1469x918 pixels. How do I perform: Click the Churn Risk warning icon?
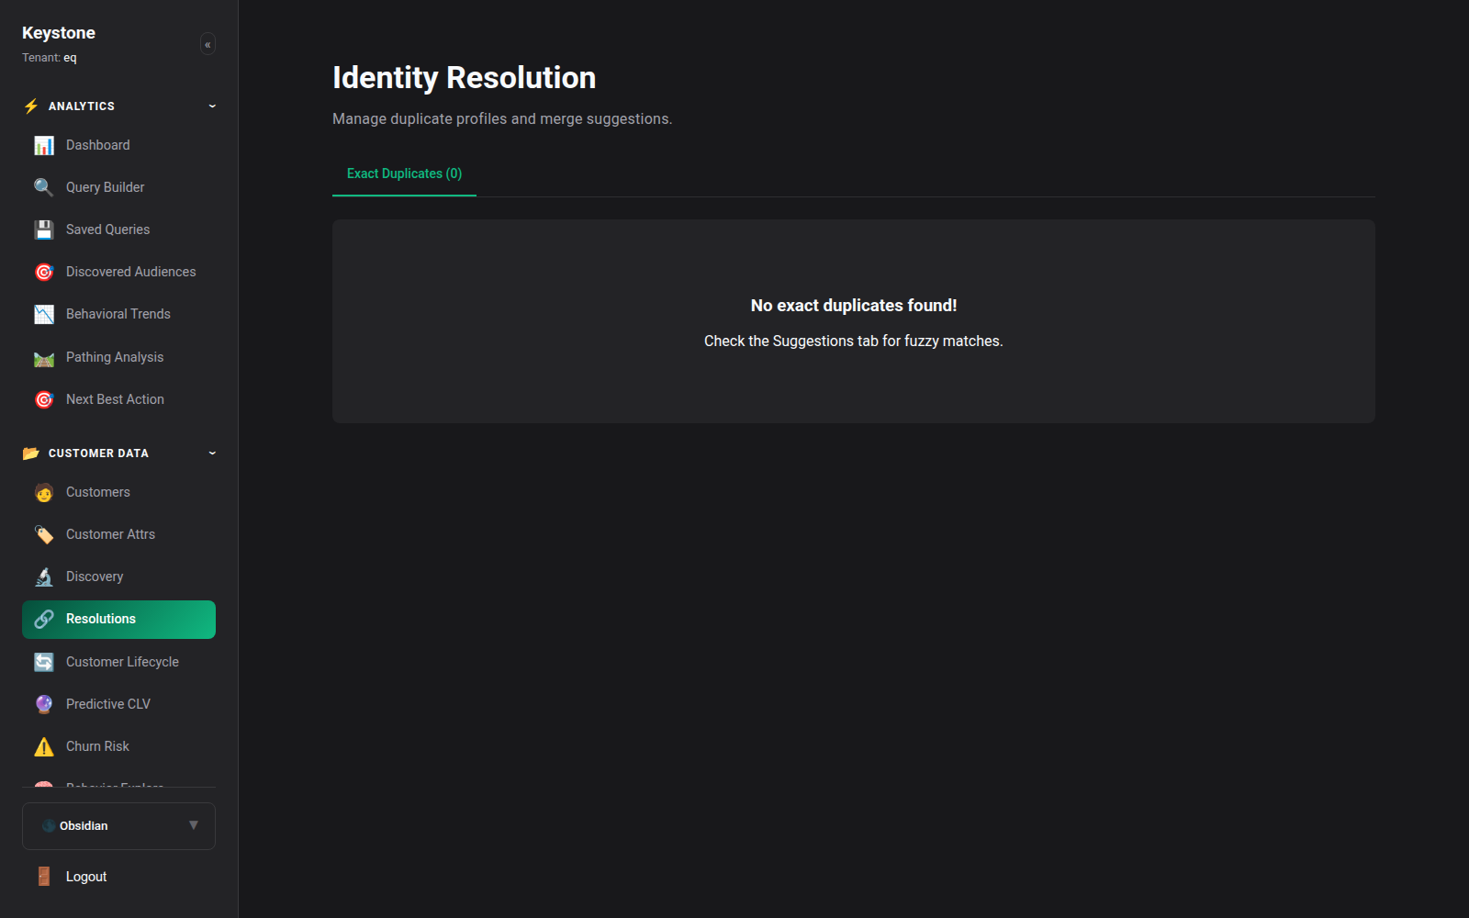(44, 746)
